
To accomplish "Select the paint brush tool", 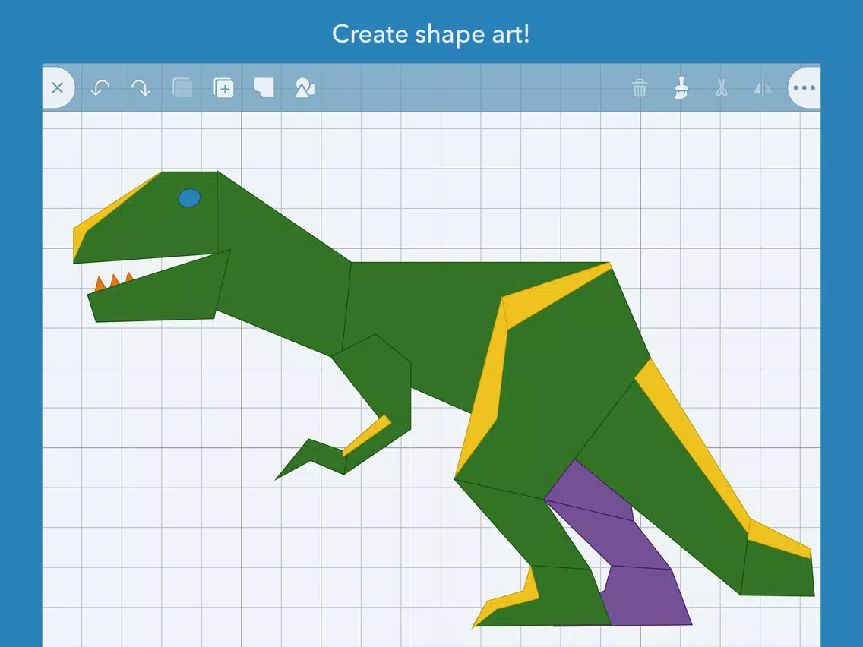I will (681, 88).
